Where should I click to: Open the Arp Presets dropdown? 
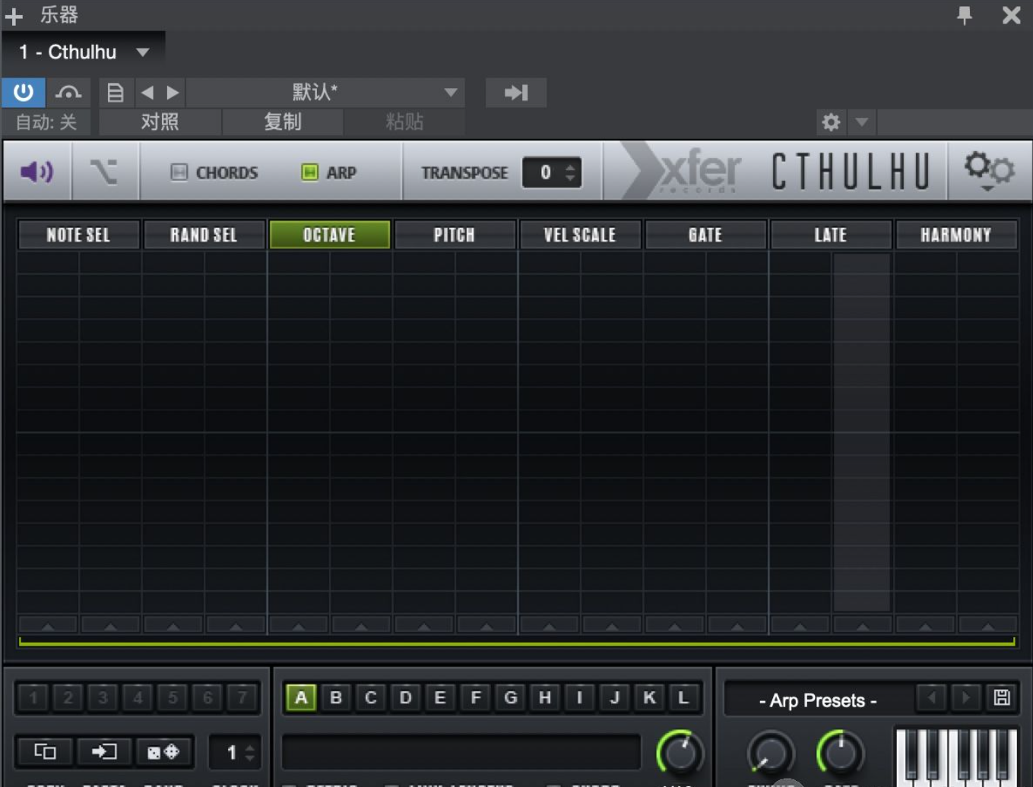point(818,700)
